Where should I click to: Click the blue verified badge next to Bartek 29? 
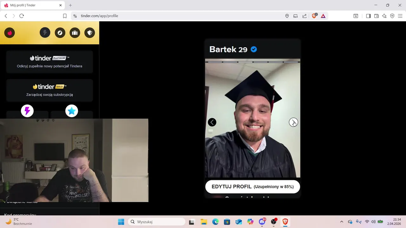point(254,49)
